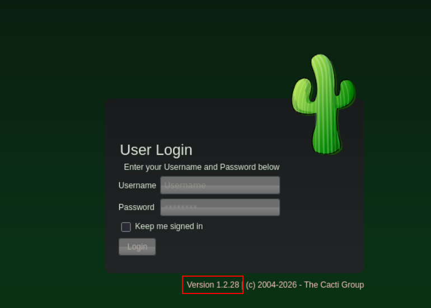The height and width of the screenshot is (308, 431).
Task: Click the Cacti cactus logo
Action: click(x=324, y=104)
